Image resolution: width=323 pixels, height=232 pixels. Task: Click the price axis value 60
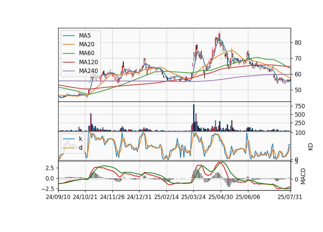298,74
